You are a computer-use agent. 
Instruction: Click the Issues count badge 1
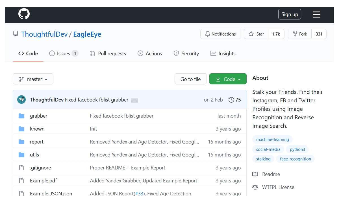75,54
